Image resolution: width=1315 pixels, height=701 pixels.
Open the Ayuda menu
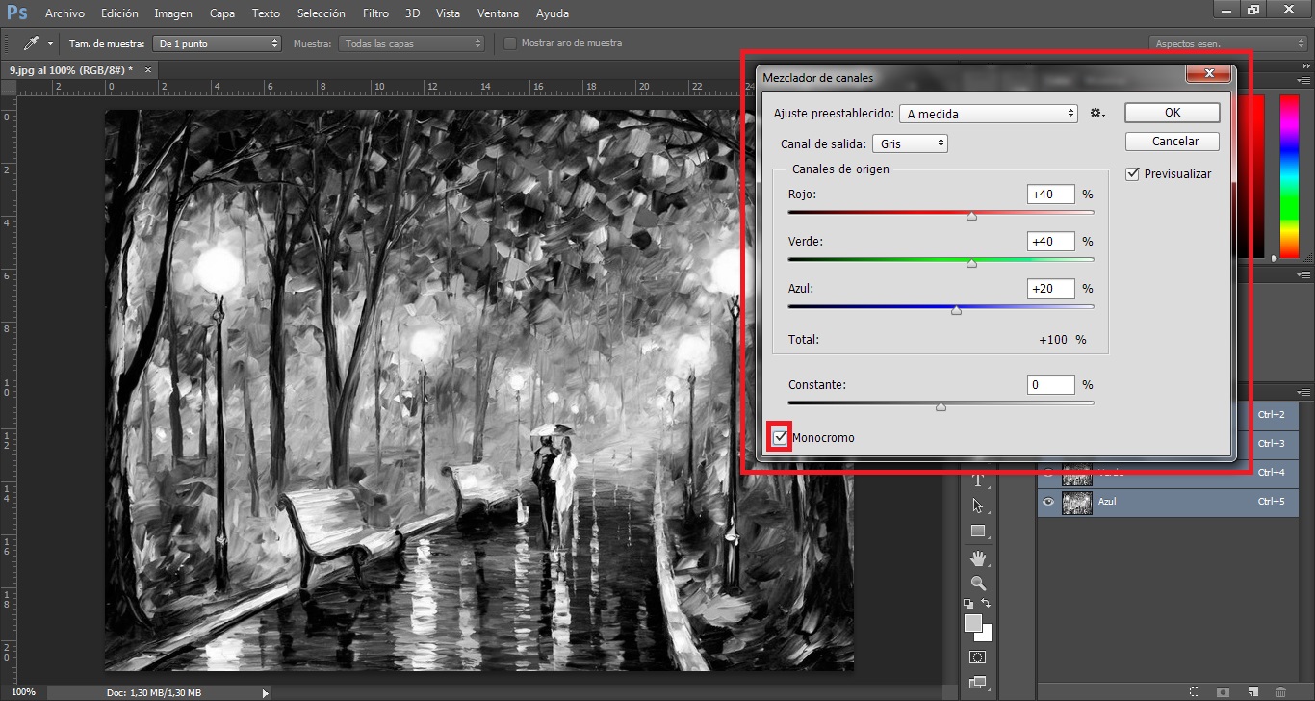click(552, 13)
